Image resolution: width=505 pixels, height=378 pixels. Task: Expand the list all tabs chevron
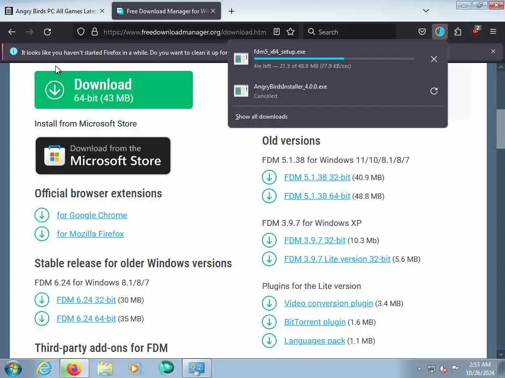click(426, 11)
